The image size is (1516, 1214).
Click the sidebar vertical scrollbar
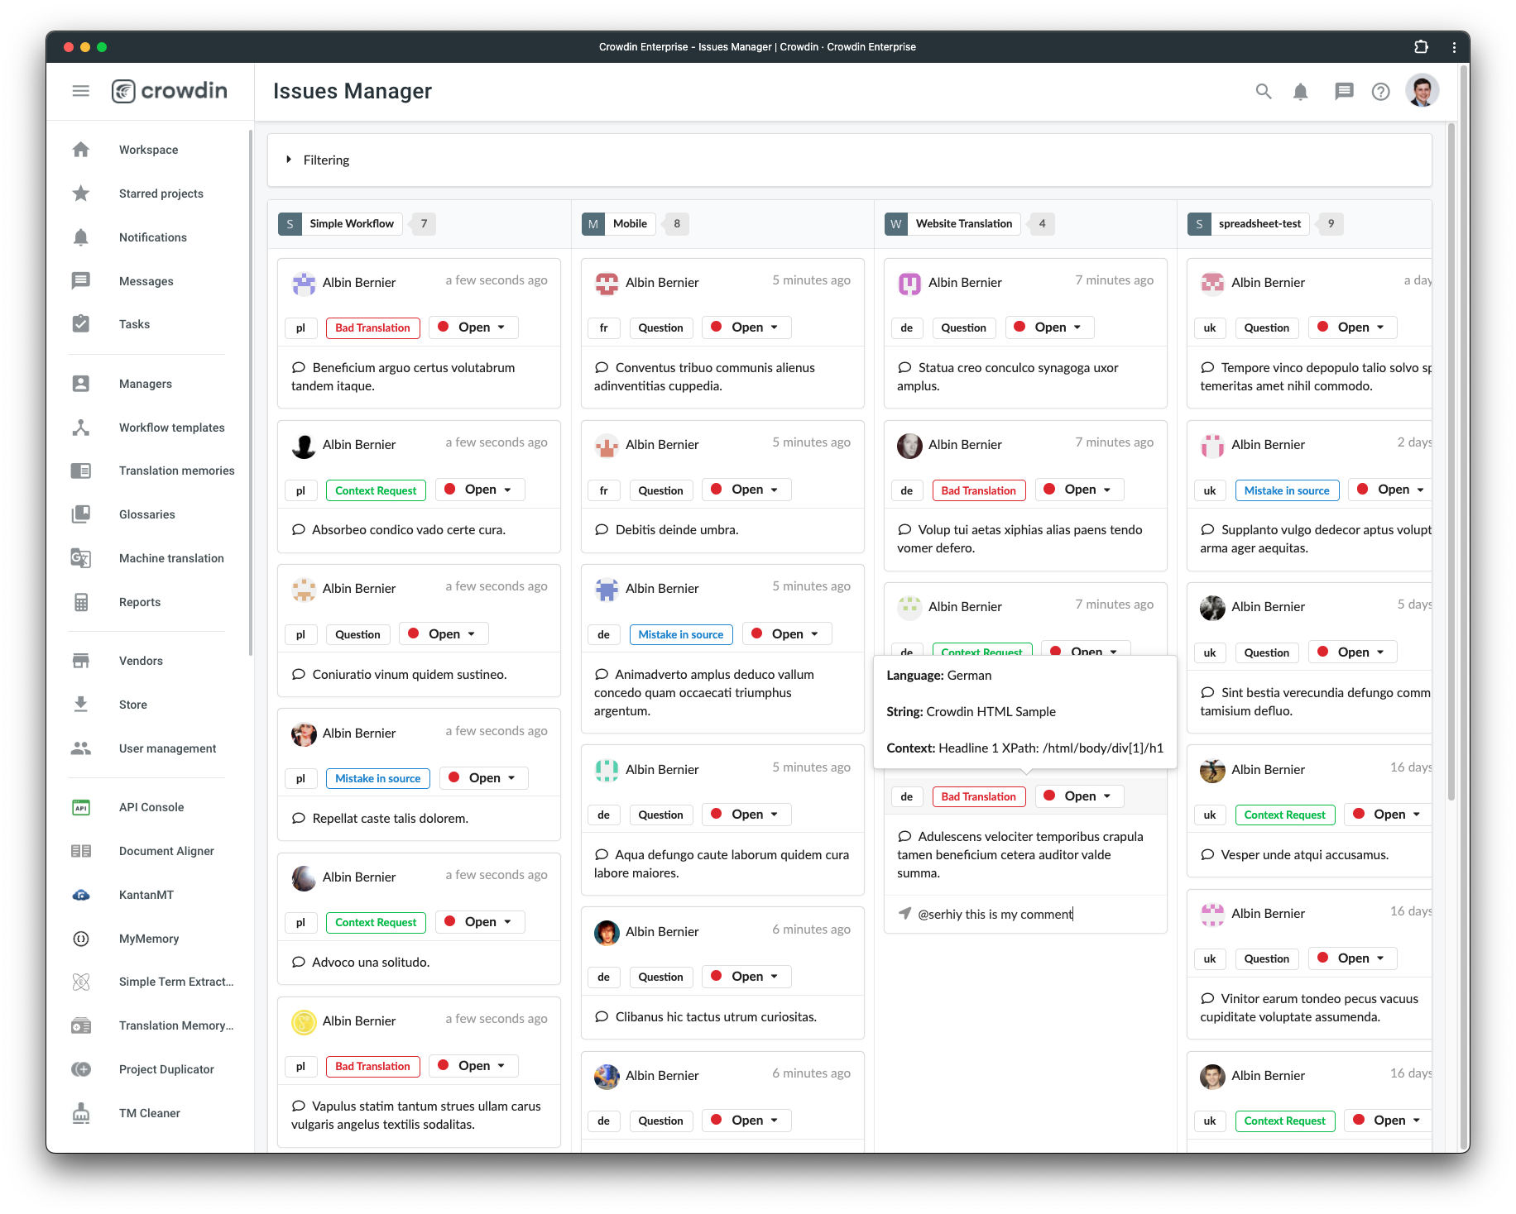[250, 393]
